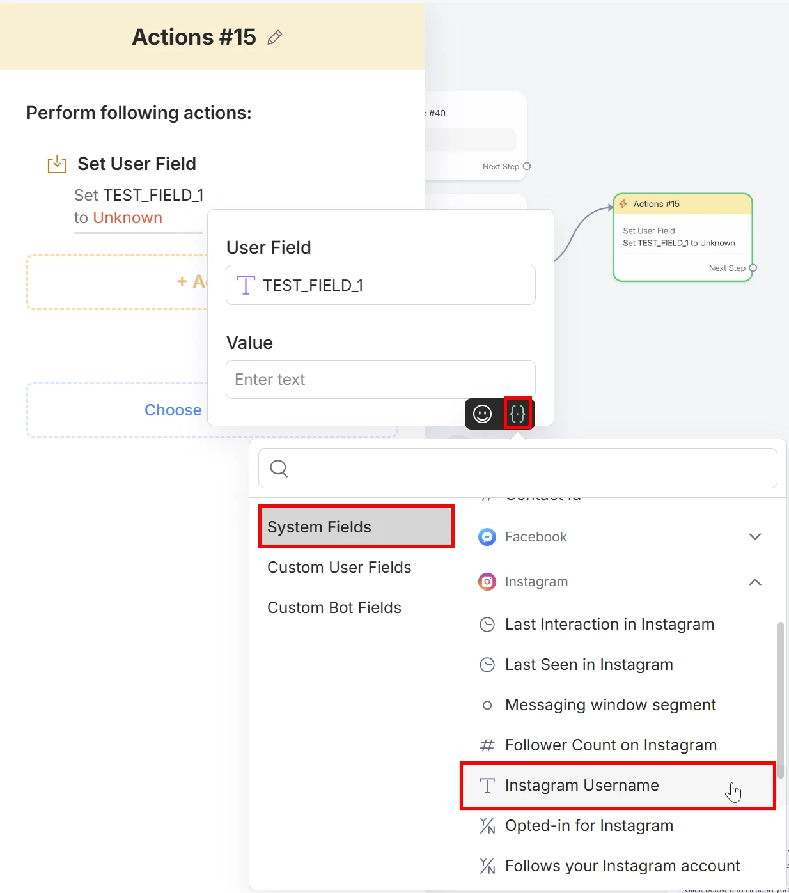
Task: Click the Next Step connector on Actions #15
Action: (x=753, y=268)
